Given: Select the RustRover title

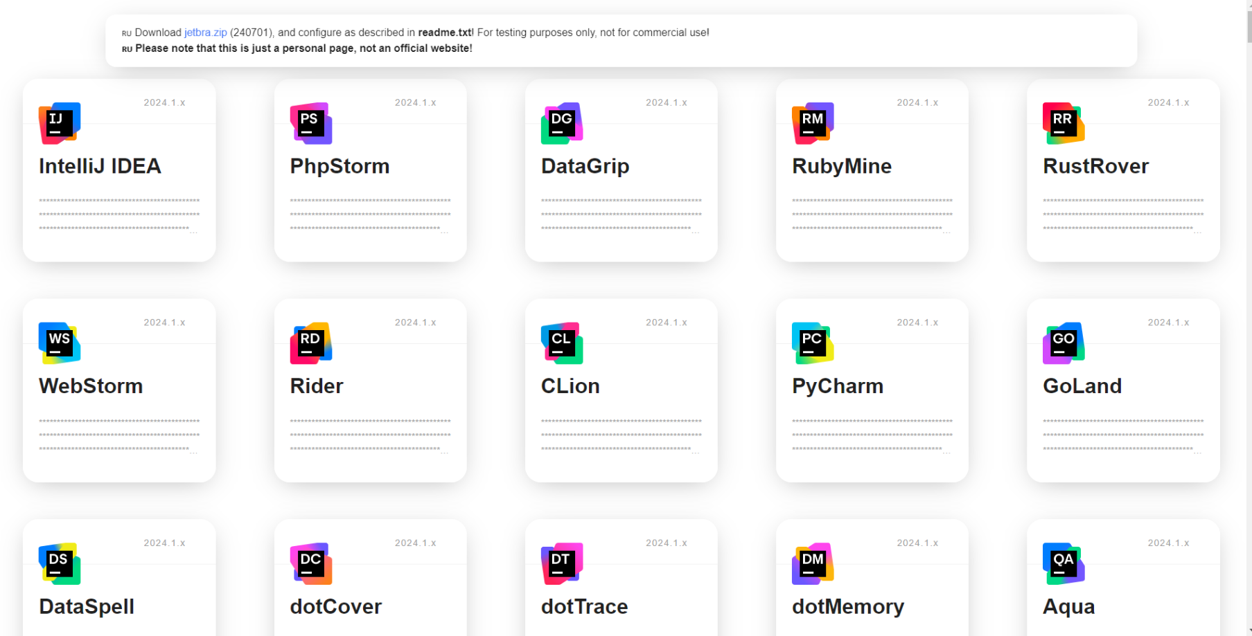Looking at the screenshot, I should 1095,166.
